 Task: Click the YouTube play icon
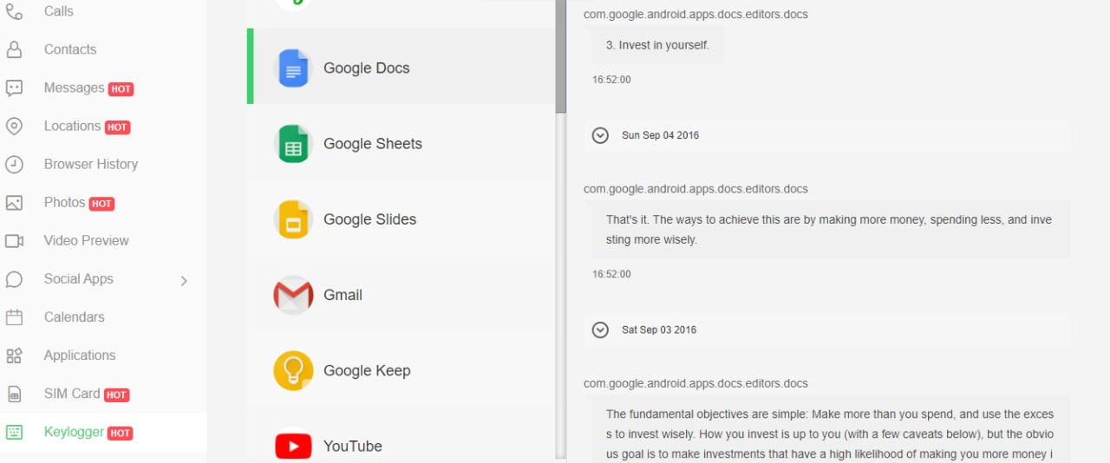pos(293,446)
